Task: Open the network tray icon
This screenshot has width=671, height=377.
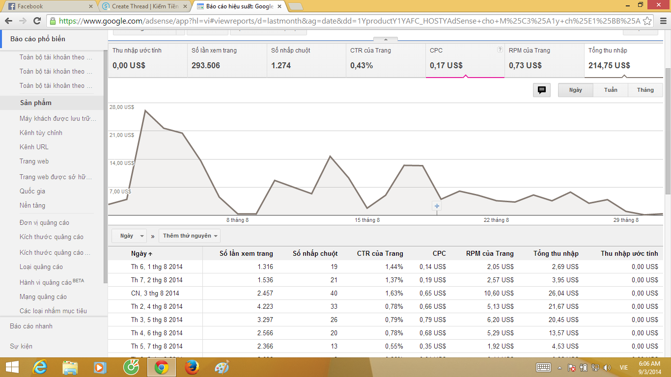Action: coord(595,367)
